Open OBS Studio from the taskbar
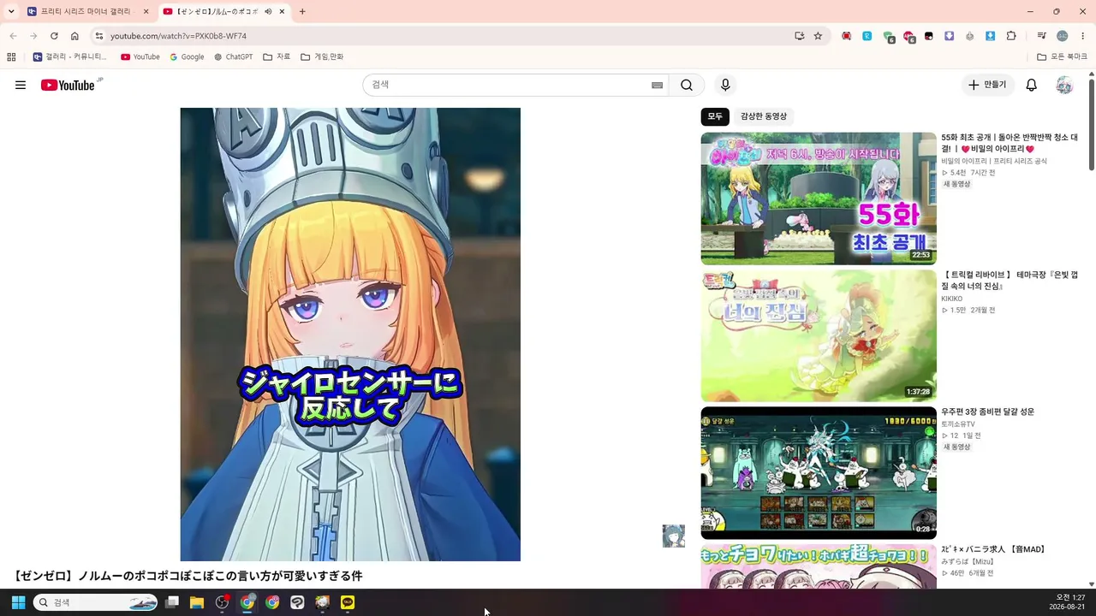The height and width of the screenshot is (616, 1096). tap(222, 602)
